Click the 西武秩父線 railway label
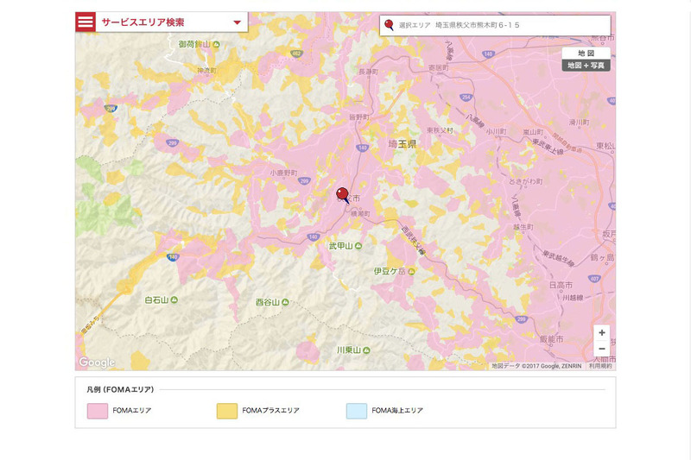Viewport: 691px width, 460px height. (414, 241)
